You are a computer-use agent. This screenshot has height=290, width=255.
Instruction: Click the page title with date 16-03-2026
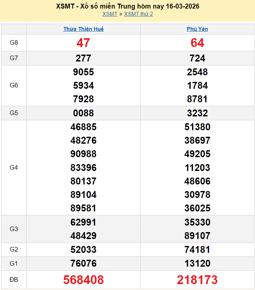click(128, 6)
